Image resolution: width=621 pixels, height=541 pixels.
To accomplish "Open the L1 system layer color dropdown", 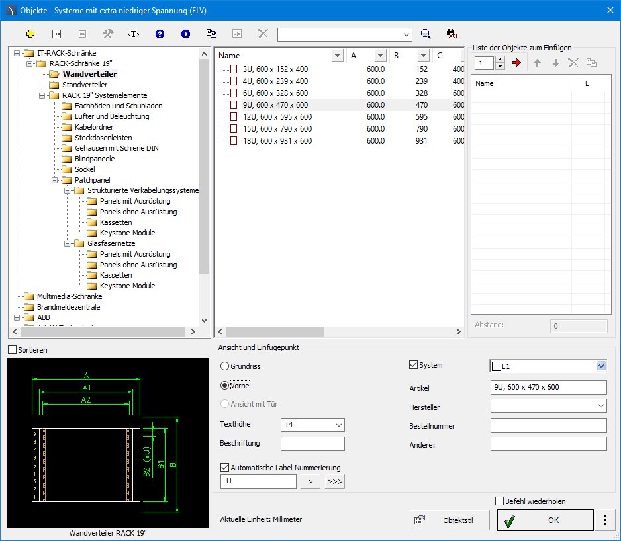I will point(601,366).
